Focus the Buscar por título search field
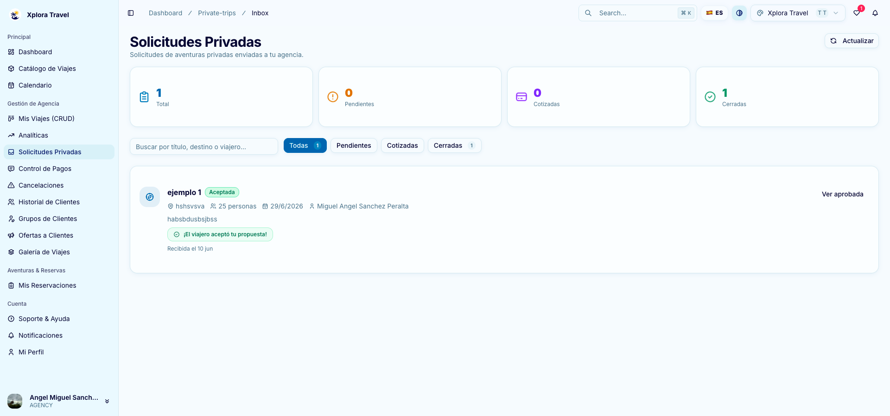 tap(204, 146)
